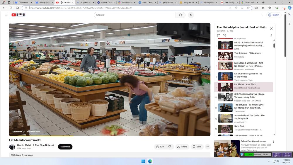Click the YouTube search magnifier button

coord(180,15)
